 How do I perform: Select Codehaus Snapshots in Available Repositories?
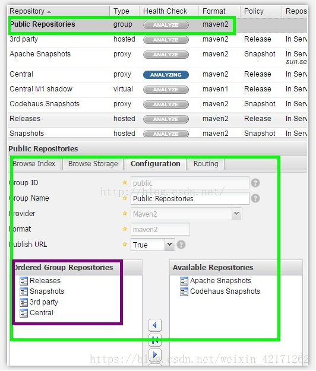225,291
